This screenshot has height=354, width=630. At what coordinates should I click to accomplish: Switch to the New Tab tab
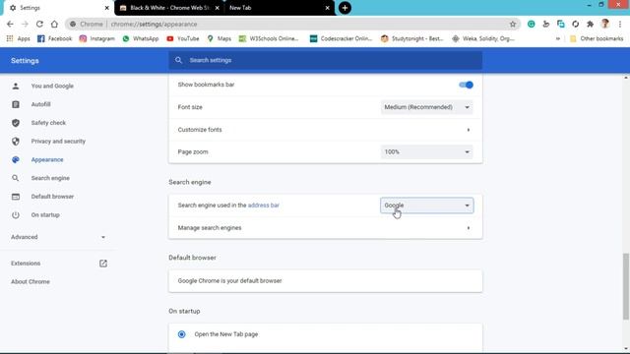pyautogui.click(x=280, y=8)
